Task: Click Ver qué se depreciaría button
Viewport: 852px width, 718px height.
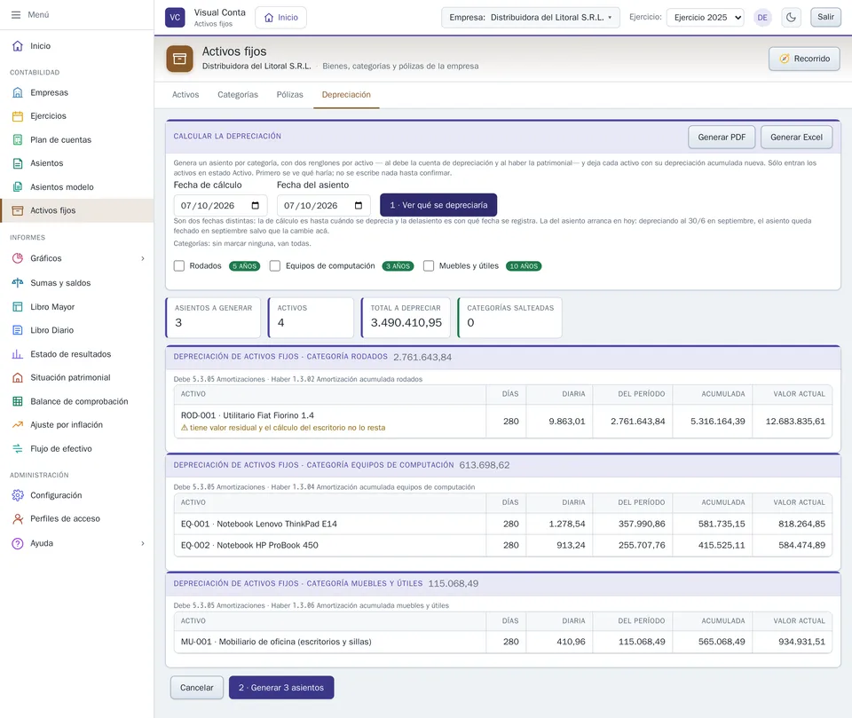Action: pyautogui.click(x=438, y=205)
